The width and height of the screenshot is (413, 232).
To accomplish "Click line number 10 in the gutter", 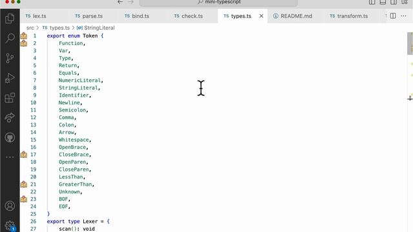I will pyautogui.click(x=33, y=102).
